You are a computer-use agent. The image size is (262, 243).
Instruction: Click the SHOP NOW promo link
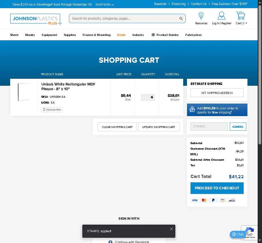click(x=104, y=5)
